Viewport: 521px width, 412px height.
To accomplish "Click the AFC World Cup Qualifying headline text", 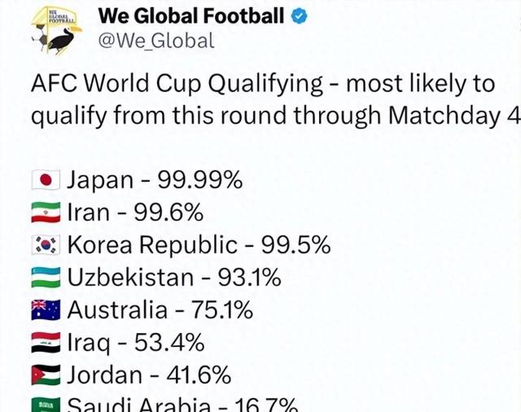I will point(276,99).
